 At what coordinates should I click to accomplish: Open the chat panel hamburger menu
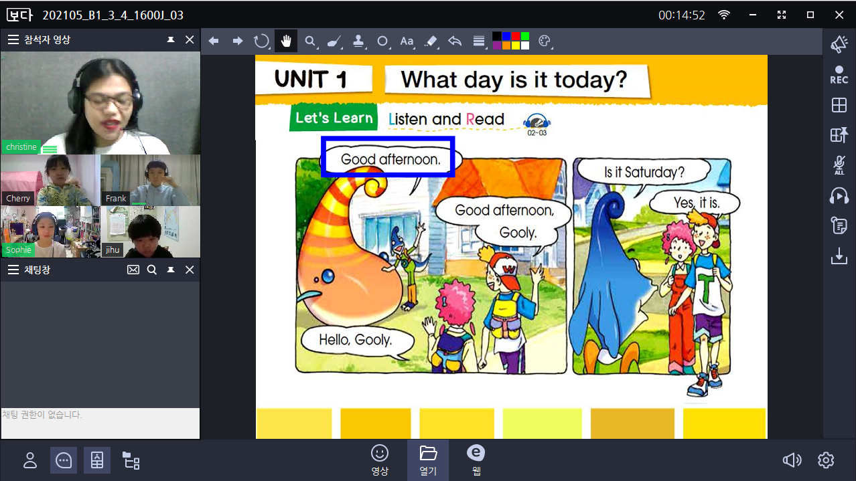13,270
